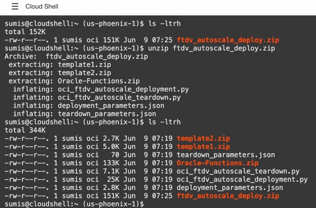Click the template1.zip filename in the listing
The image size is (316, 208).
pos(203,146)
